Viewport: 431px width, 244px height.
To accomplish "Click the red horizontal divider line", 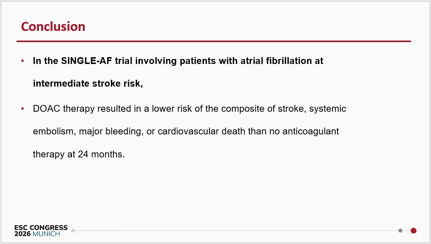I will pos(214,41).
